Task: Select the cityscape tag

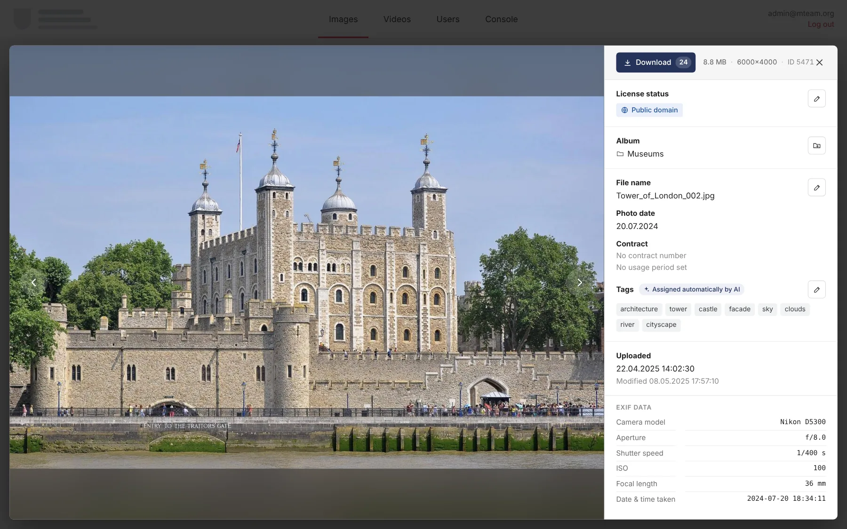Action: pos(661,325)
